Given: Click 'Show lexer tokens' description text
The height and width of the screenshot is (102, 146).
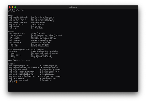Looking at the screenshot, I should point(38,23).
